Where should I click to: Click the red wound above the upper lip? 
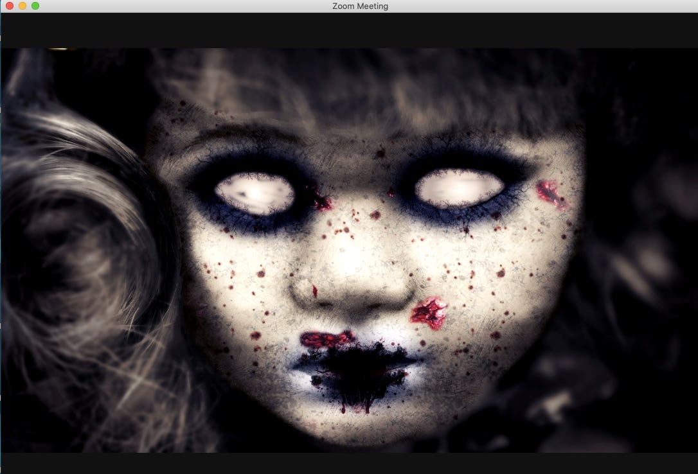[327, 339]
